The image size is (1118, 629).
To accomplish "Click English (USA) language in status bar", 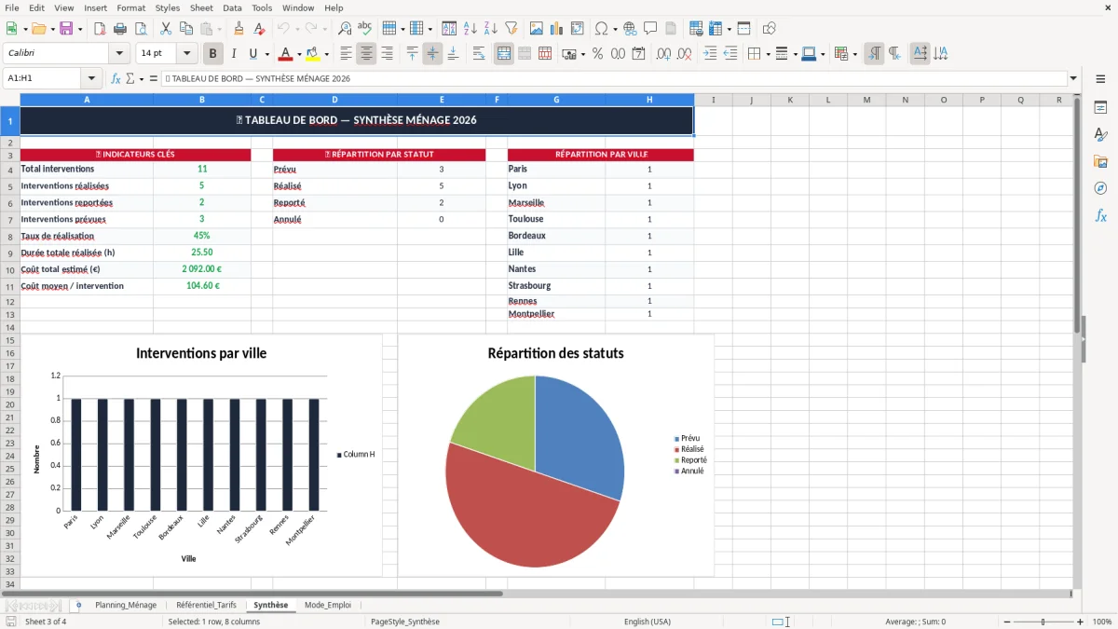I will click(x=648, y=622).
